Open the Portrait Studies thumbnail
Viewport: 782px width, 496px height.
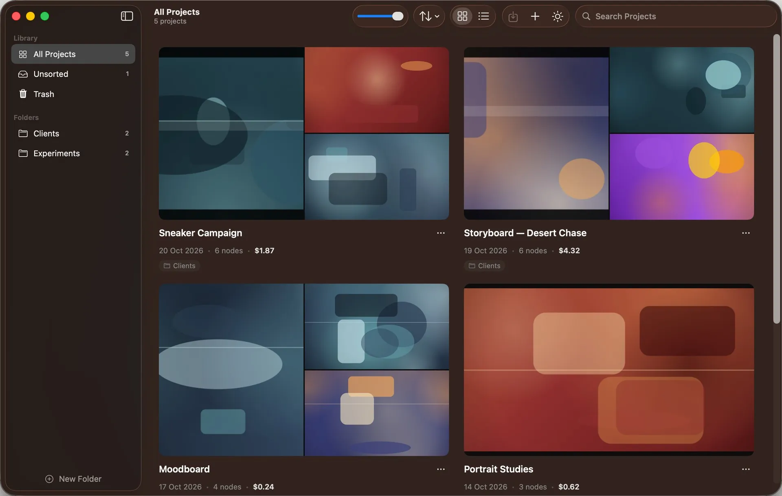tap(609, 370)
